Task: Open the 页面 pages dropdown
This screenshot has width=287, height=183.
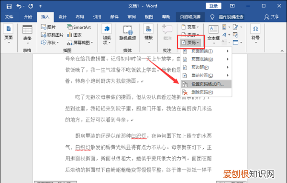Action: (x=9, y=34)
